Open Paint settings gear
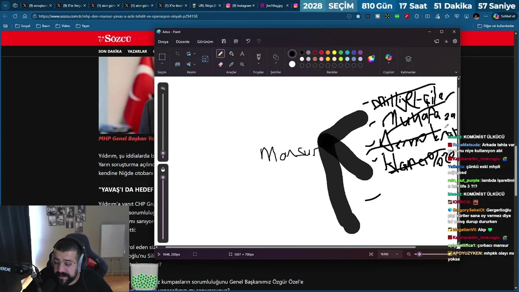 click(x=455, y=41)
